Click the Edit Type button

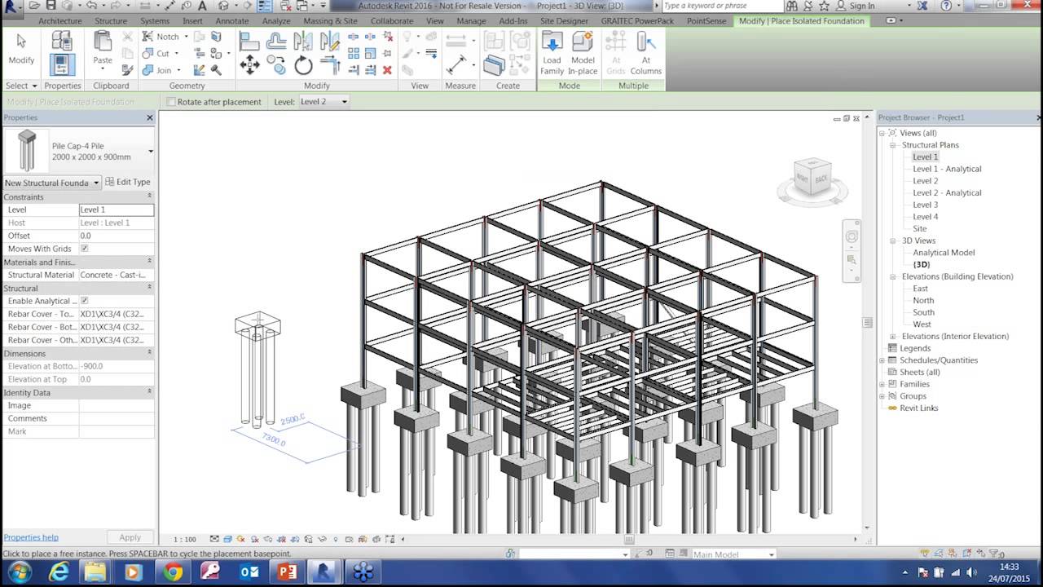tap(128, 182)
